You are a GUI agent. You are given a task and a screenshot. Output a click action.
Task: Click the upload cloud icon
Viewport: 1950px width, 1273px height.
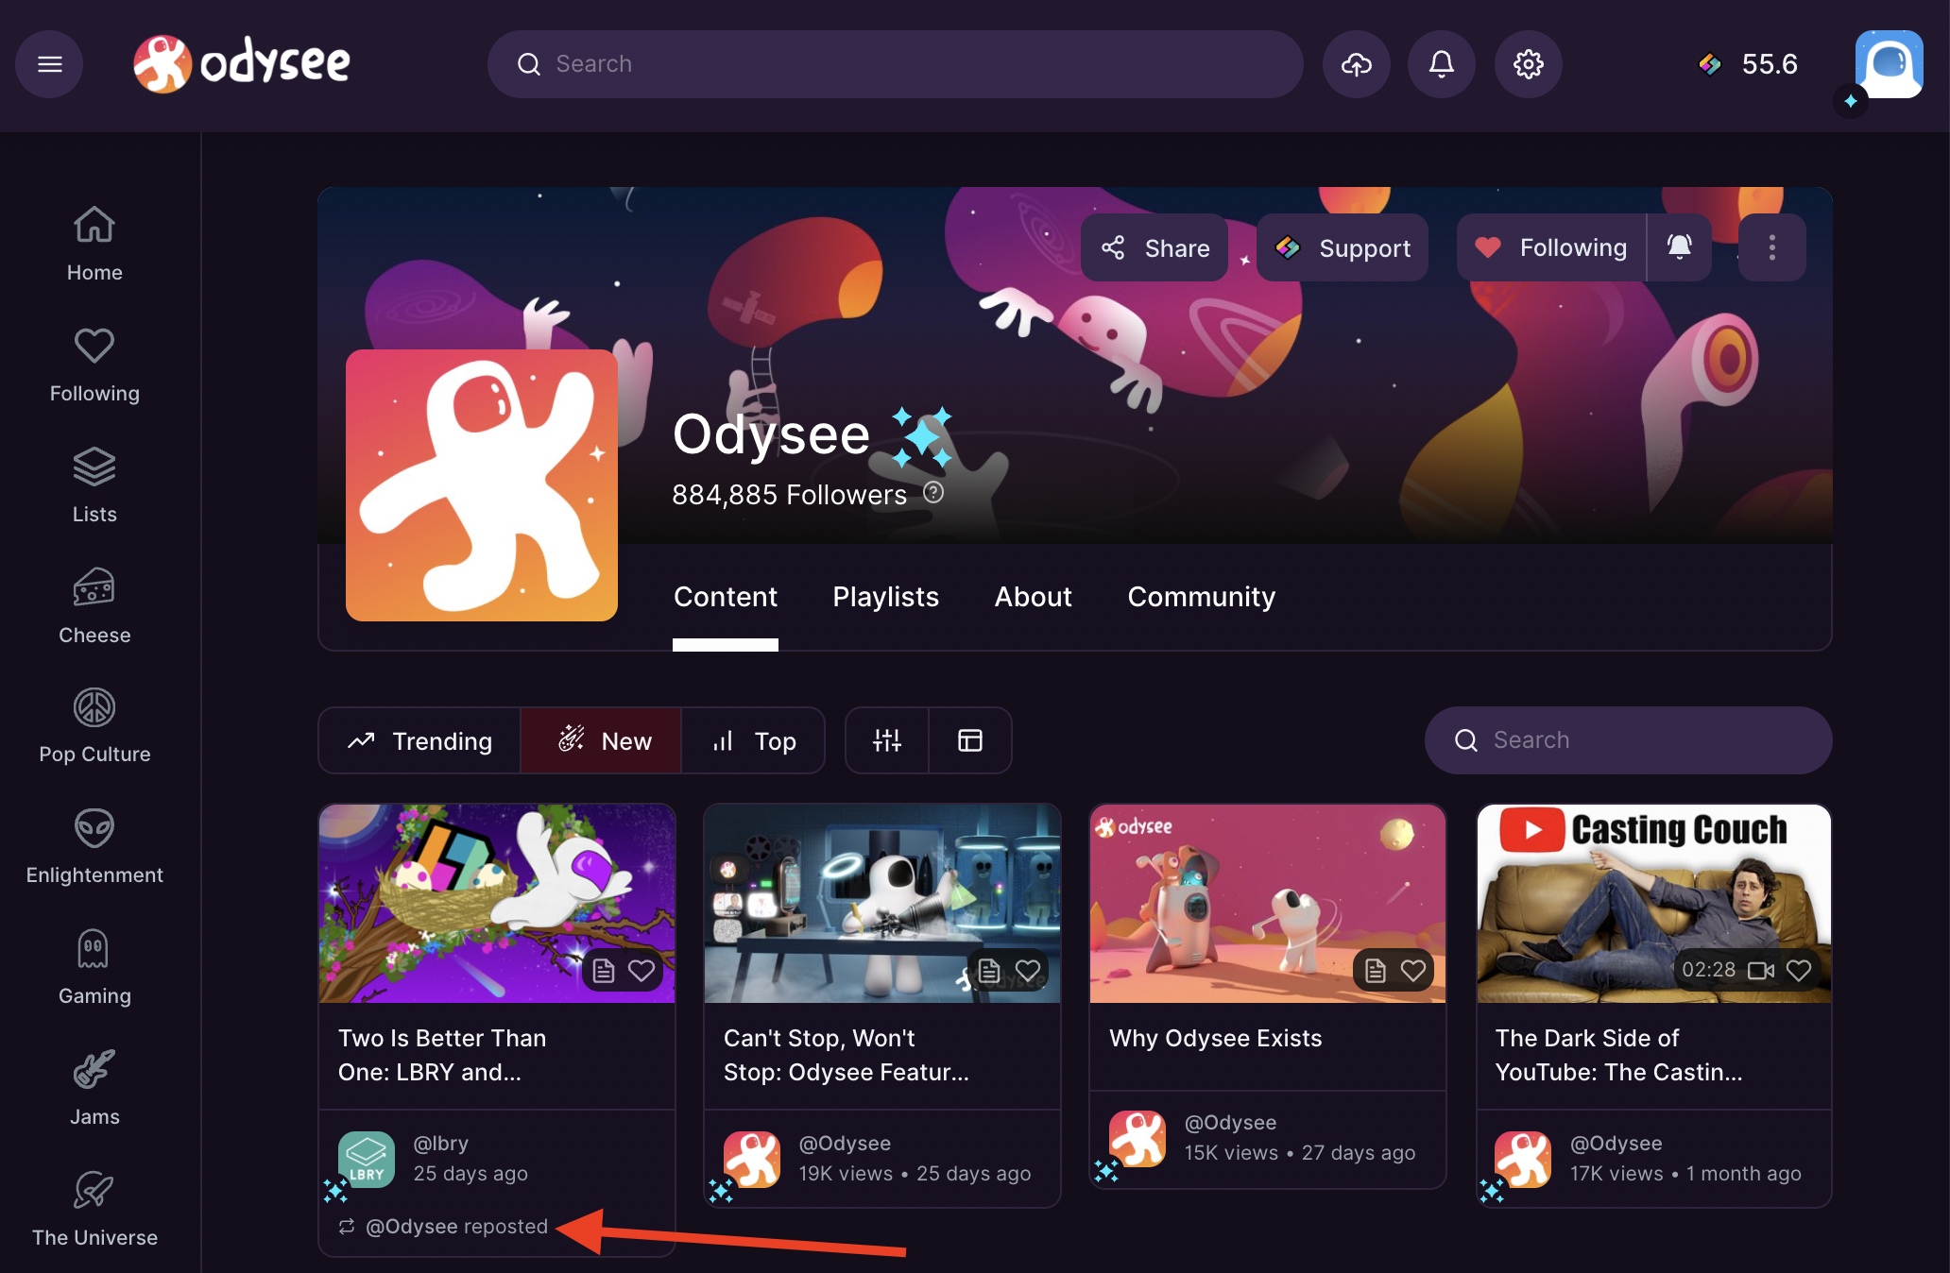pos(1357,64)
